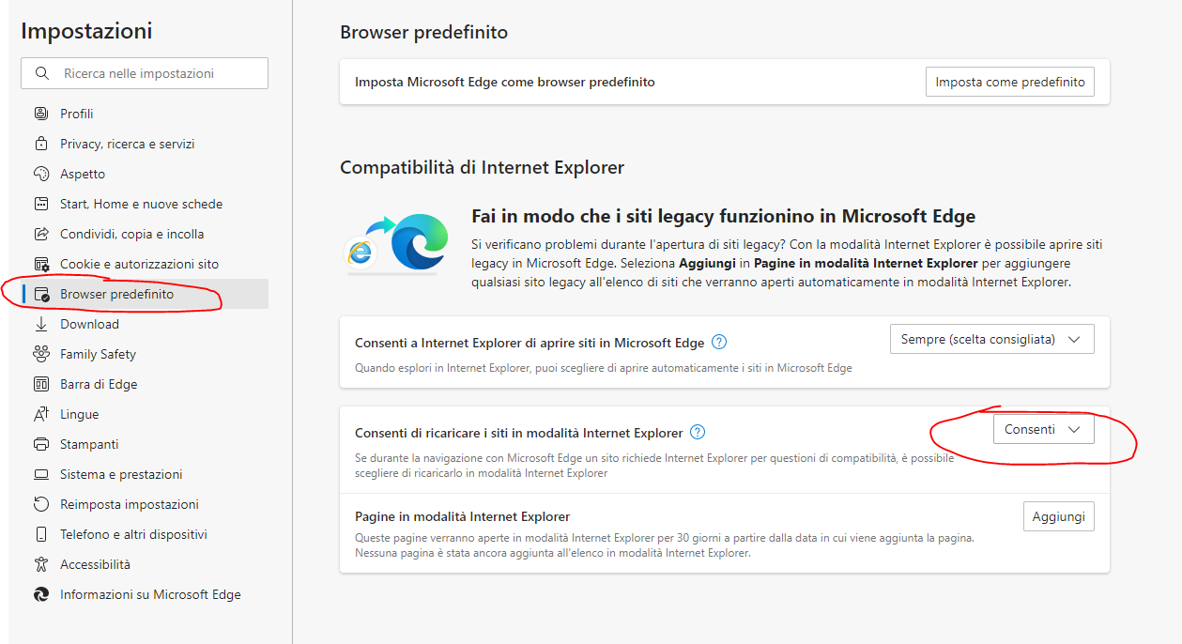
Task: Click 'Pagine in modalità Internet Explorer' row title
Action: point(463,516)
